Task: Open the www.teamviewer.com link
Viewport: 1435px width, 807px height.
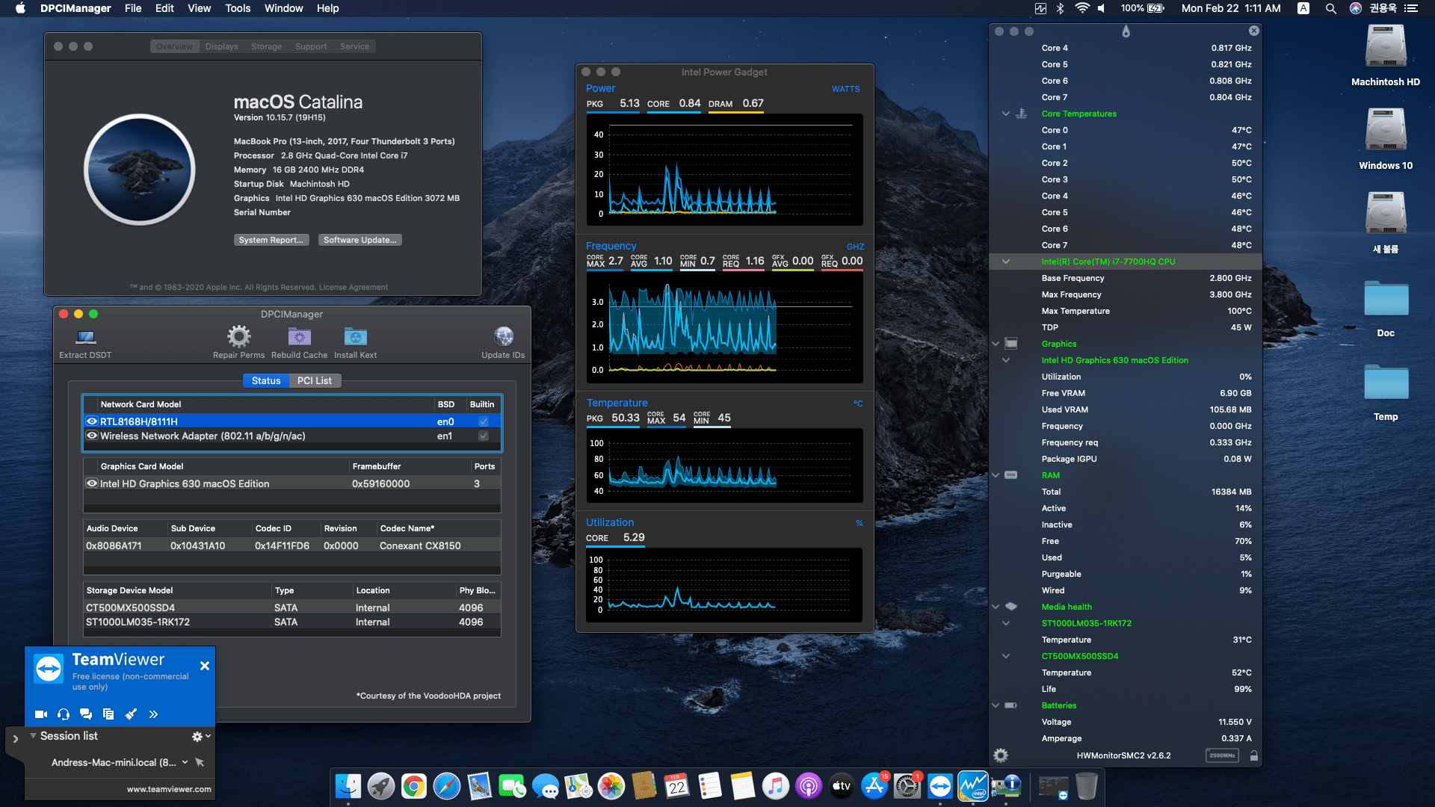Action: [168, 788]
